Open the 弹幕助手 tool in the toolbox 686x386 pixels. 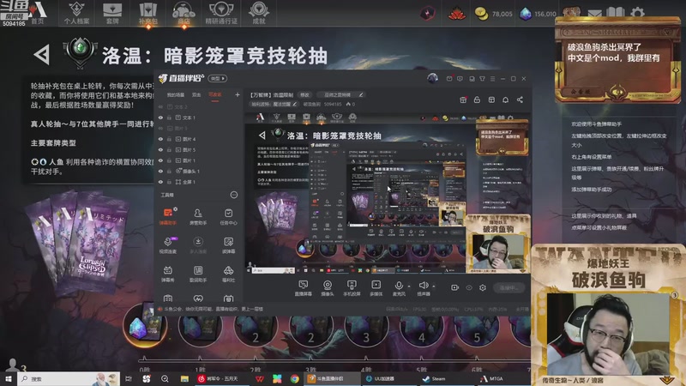pos(167,216)
